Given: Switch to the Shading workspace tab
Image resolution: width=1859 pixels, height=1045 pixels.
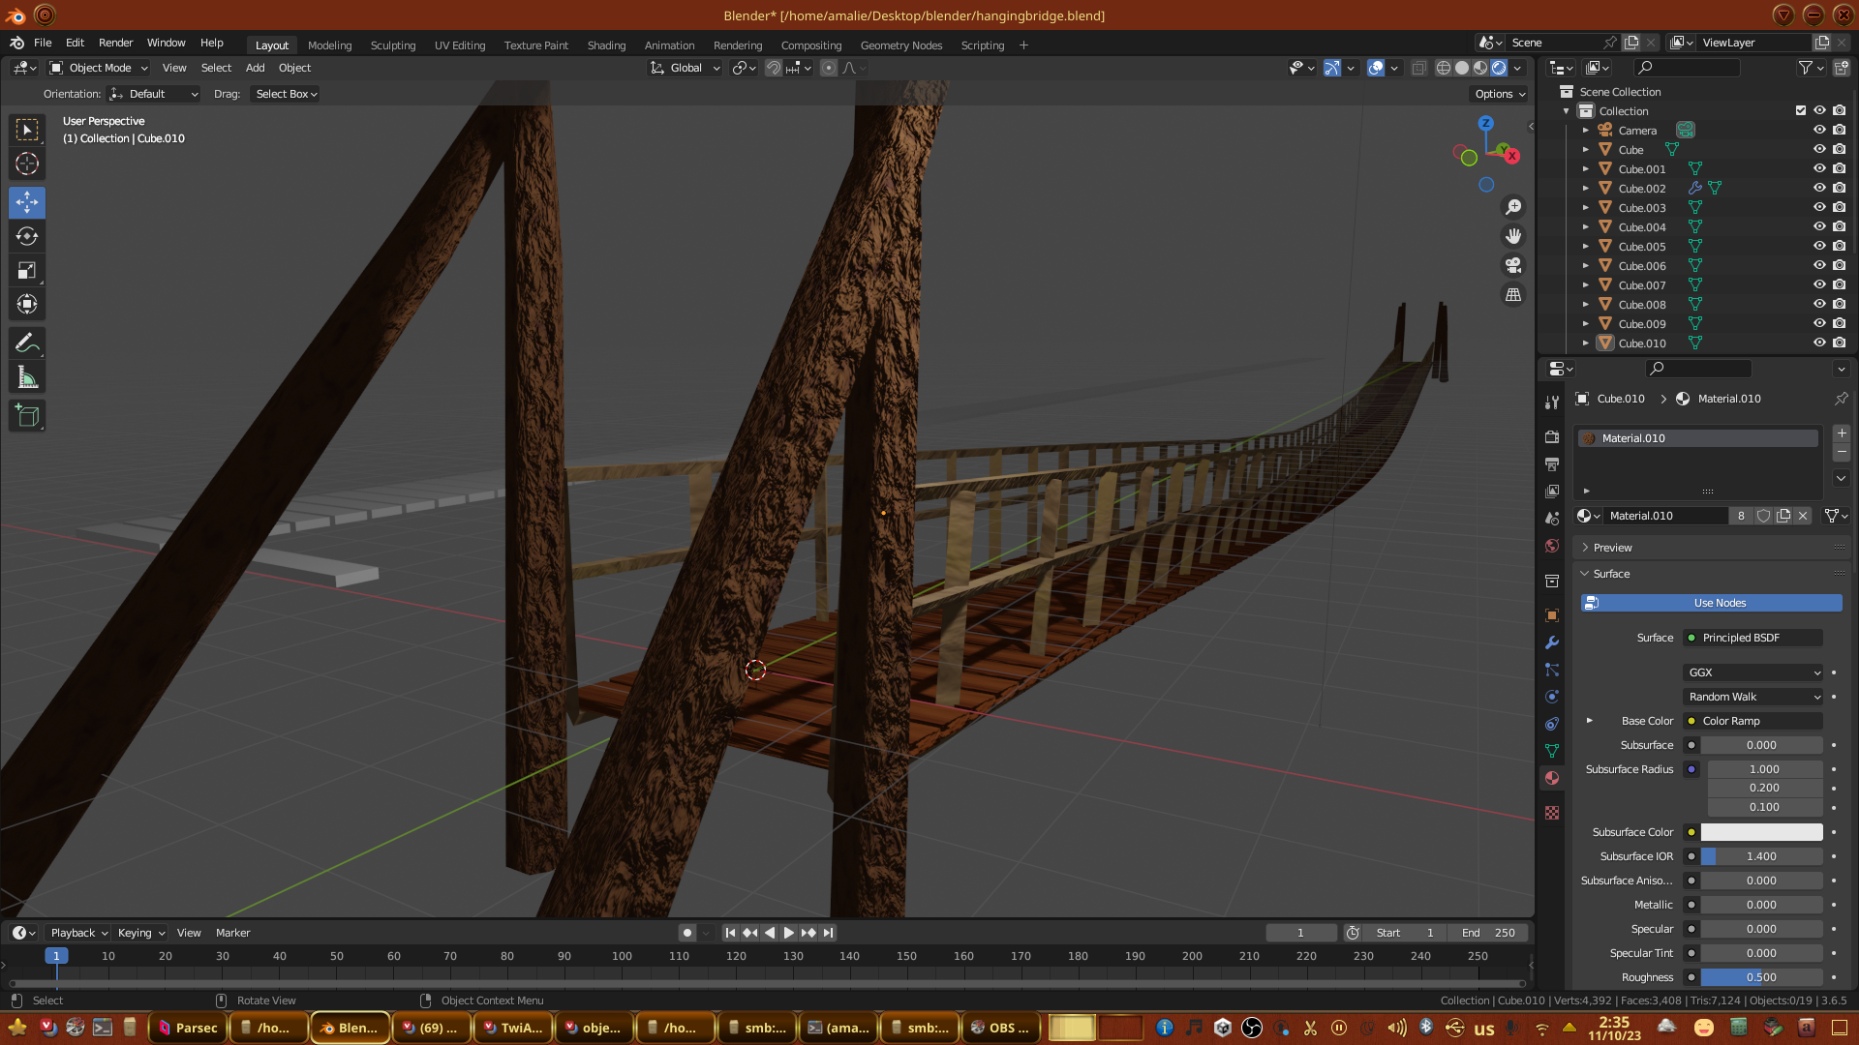Looking at the screenshot, I should pyautogui.click(x=606, y=45).
